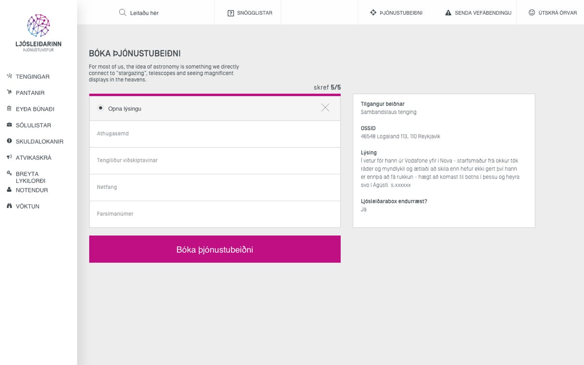This screenshot has height=365, width=584.
Task: Open Skuldalokanir in the sidebar
Action: [40, 142]
